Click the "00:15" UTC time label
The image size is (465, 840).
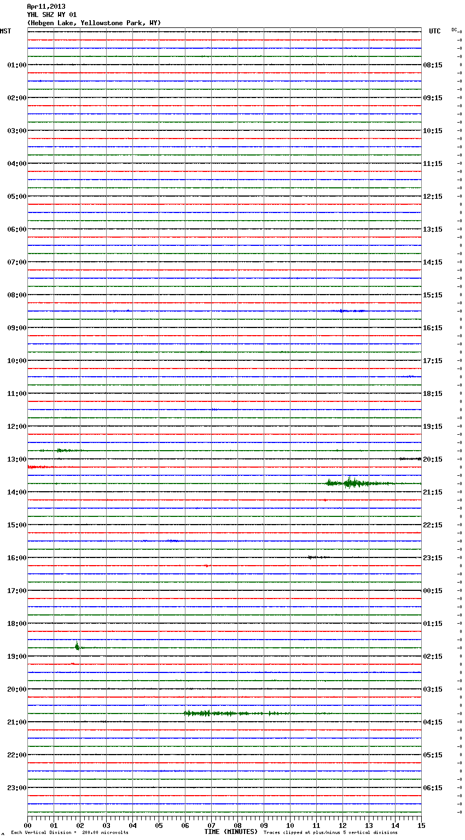pos(433,591)
